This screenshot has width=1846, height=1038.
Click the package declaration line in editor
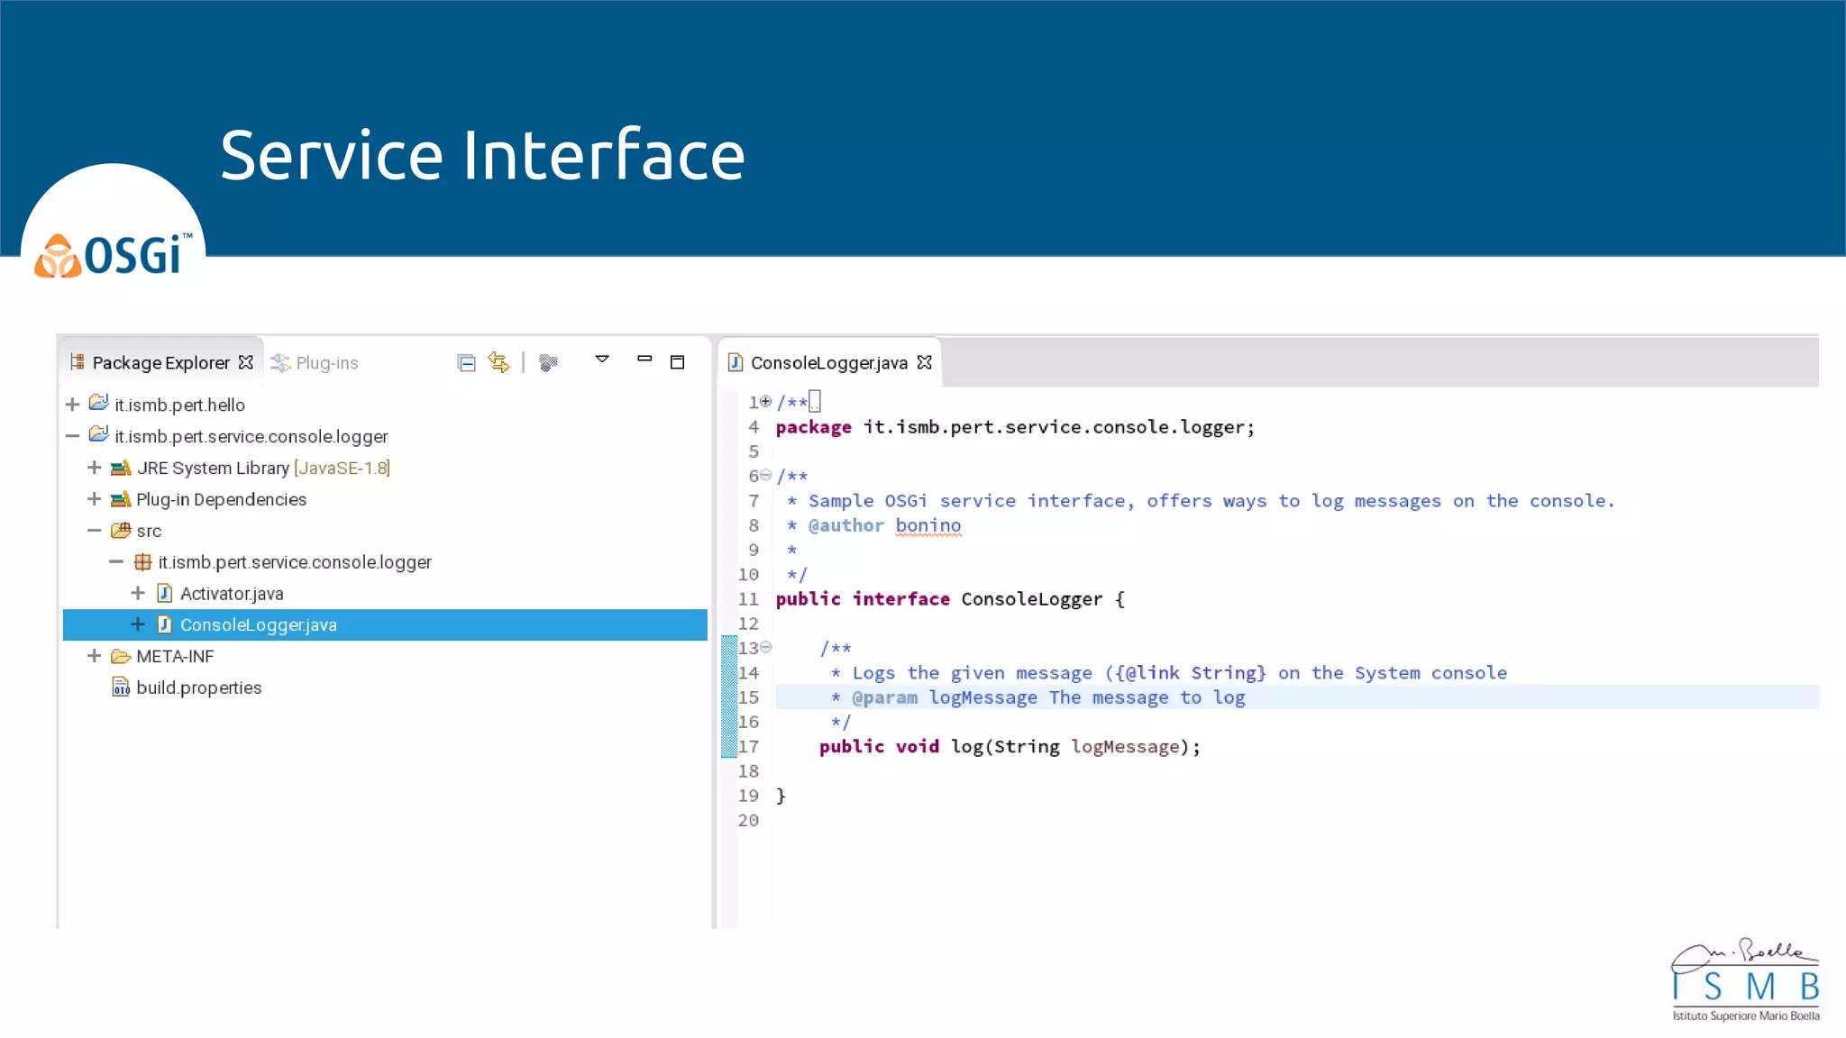click(x=1015, y=427)
